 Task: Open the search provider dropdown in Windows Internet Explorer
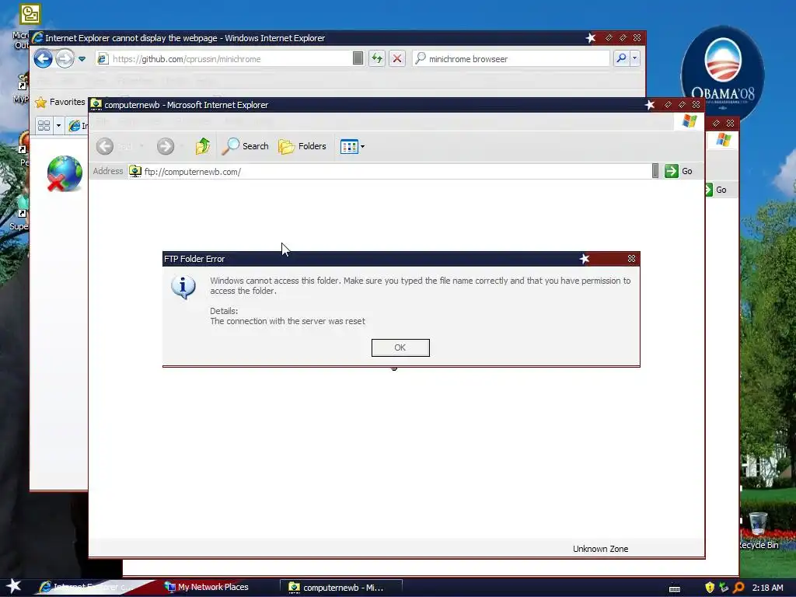pos(634,59)
